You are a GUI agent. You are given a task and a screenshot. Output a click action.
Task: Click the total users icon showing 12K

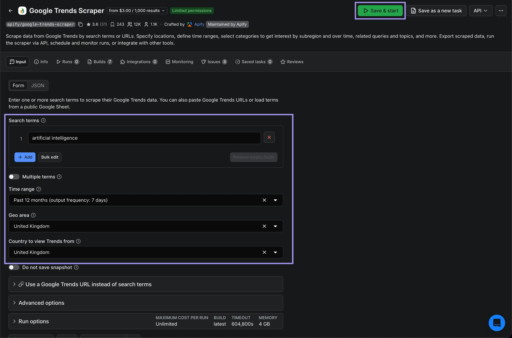tap(130, 24)
